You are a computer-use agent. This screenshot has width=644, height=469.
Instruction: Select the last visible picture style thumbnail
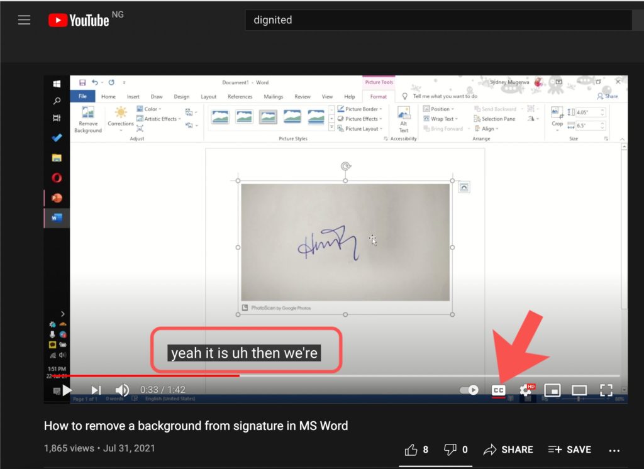(x=316, y=117)
